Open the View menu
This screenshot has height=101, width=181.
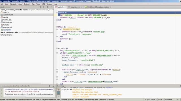[x=7, y=4]
